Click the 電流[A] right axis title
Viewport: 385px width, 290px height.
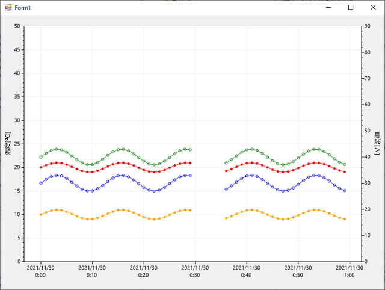(x=377, y=143)
